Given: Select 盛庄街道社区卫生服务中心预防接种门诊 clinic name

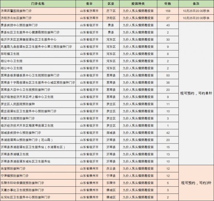Looking at the screenshot, I should 38,111.
